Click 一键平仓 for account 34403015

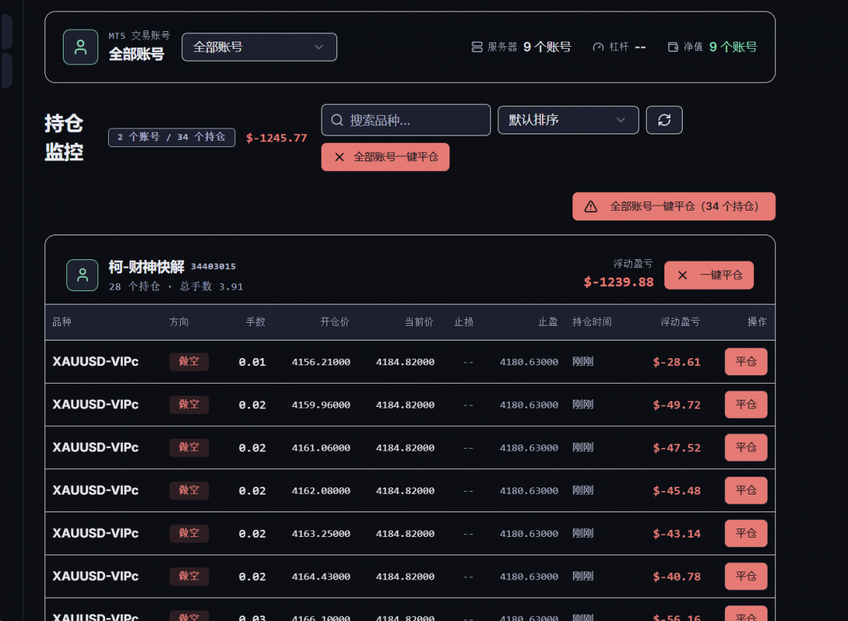tap(709, 276)
